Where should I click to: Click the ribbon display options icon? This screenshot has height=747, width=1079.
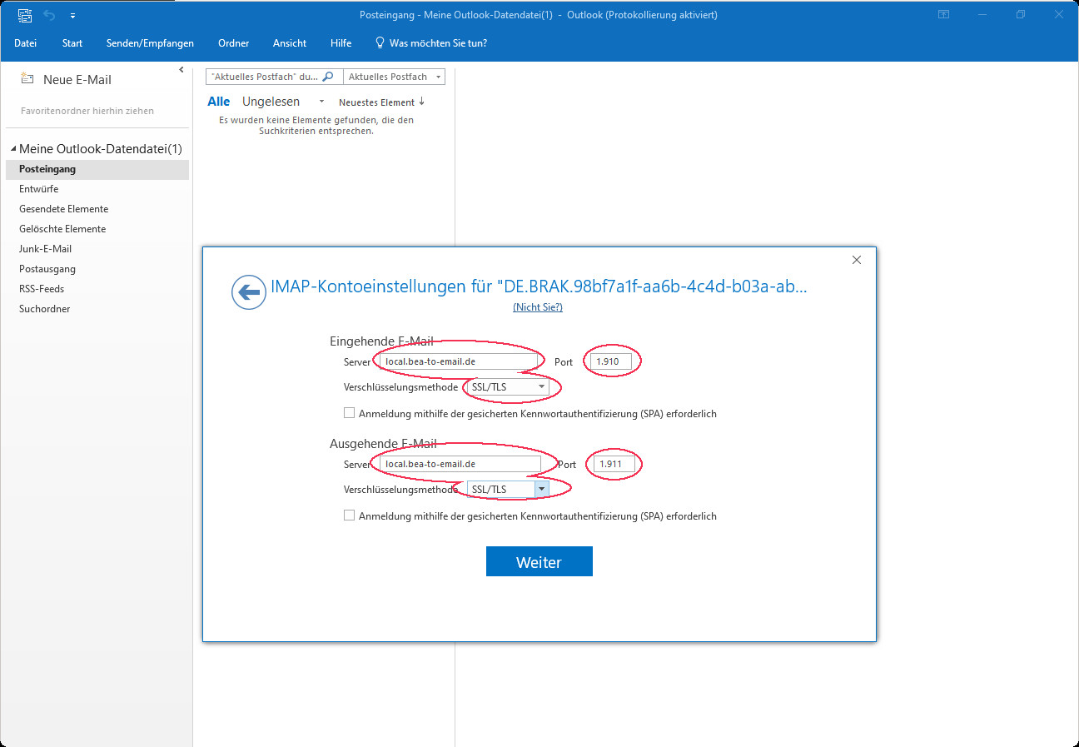point(943,15)
